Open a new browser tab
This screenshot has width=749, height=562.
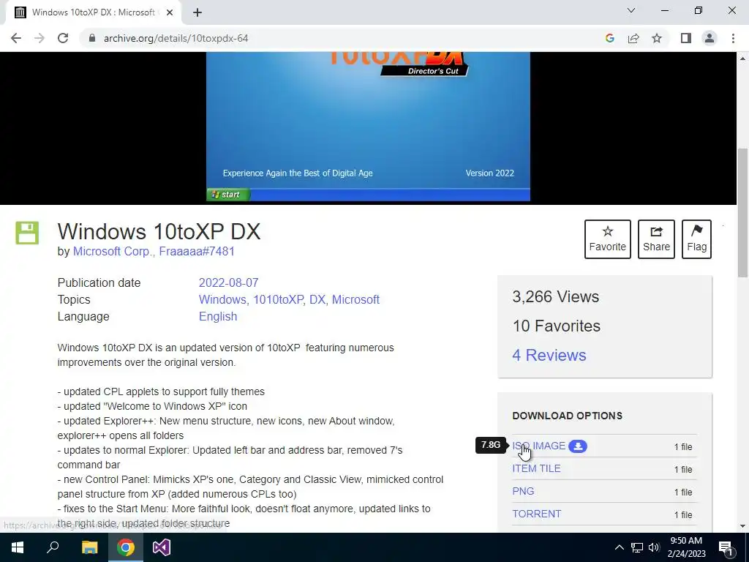[197, 12]
